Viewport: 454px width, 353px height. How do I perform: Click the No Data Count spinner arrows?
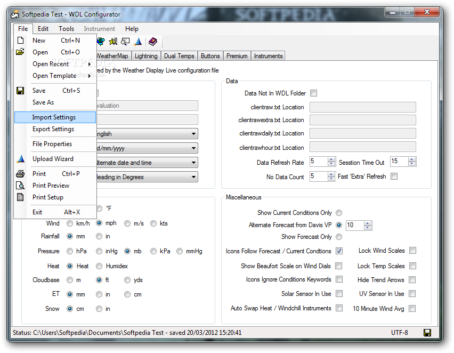331,176
